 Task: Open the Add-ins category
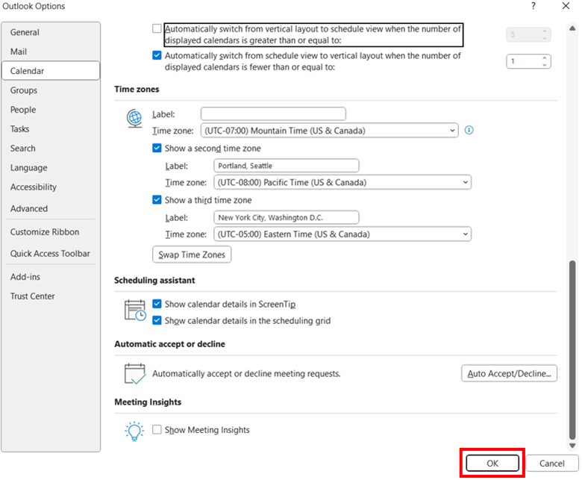pos(51,277)
